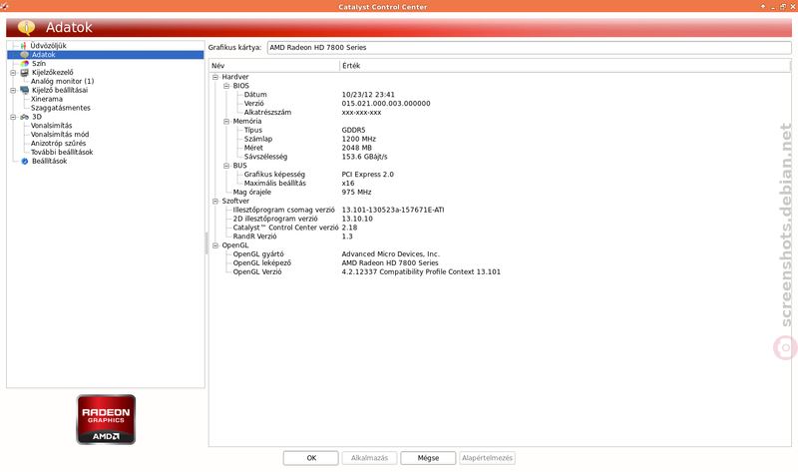This screenshot has width=798, height=472.
Task: Click the large Adatok header icon
Action: tap(26, 27)
